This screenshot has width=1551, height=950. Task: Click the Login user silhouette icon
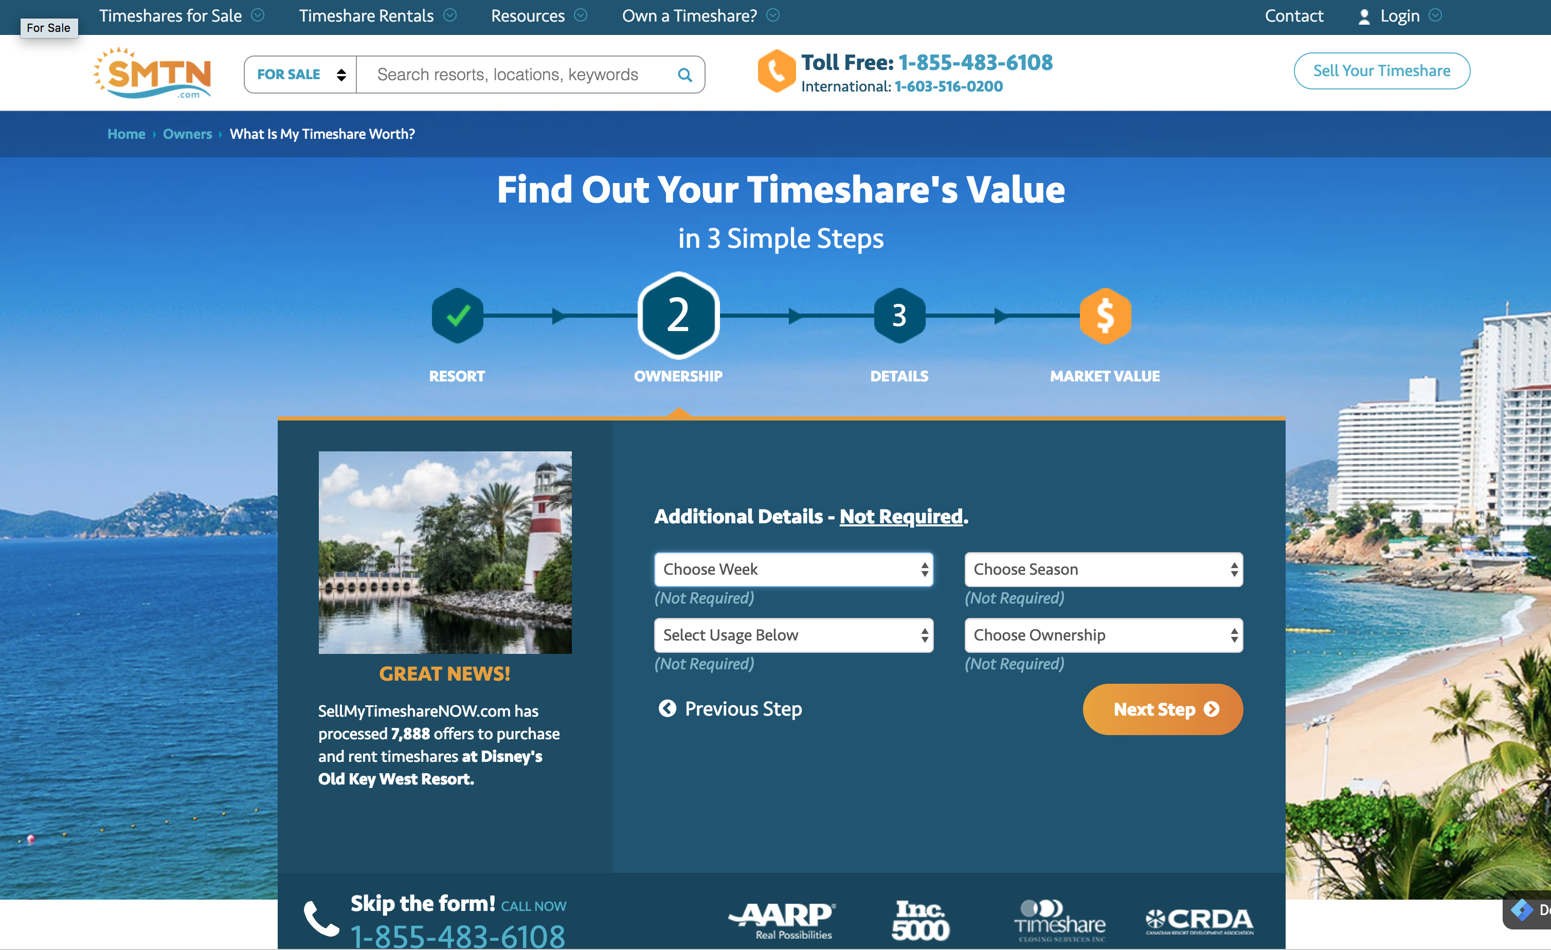[x=1364, y=16]
